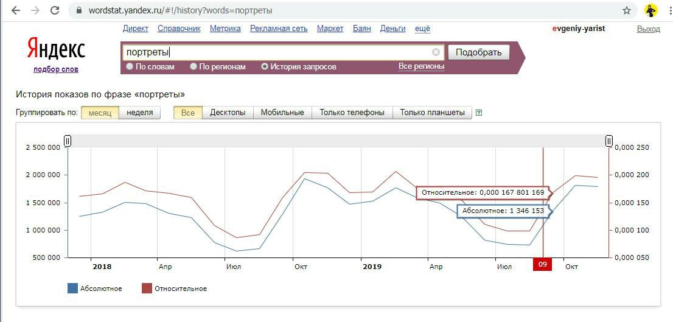Open the Справочник link
This screenshot has width=673, height=322.
click(179, 29)
